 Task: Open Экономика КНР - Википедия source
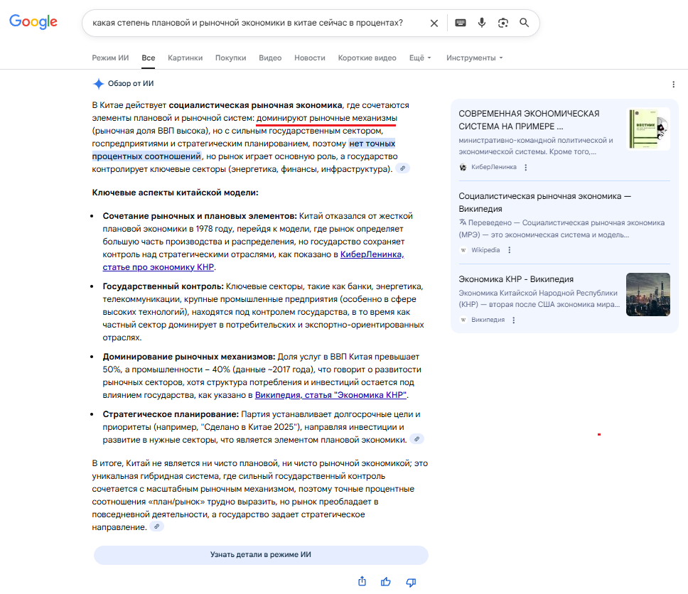pyautogui.click(x=516, y=279)
